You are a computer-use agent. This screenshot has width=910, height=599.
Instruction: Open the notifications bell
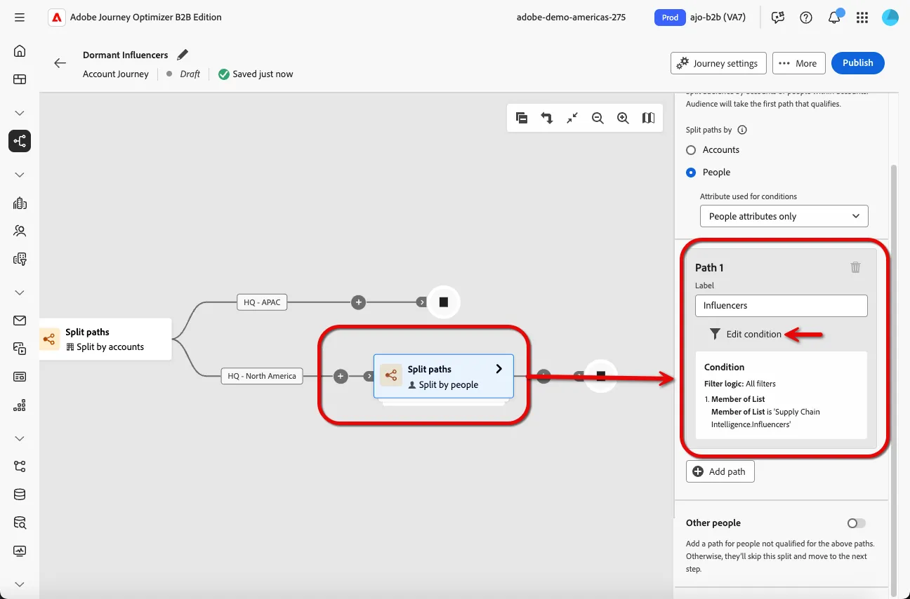[x=834, y=18]
